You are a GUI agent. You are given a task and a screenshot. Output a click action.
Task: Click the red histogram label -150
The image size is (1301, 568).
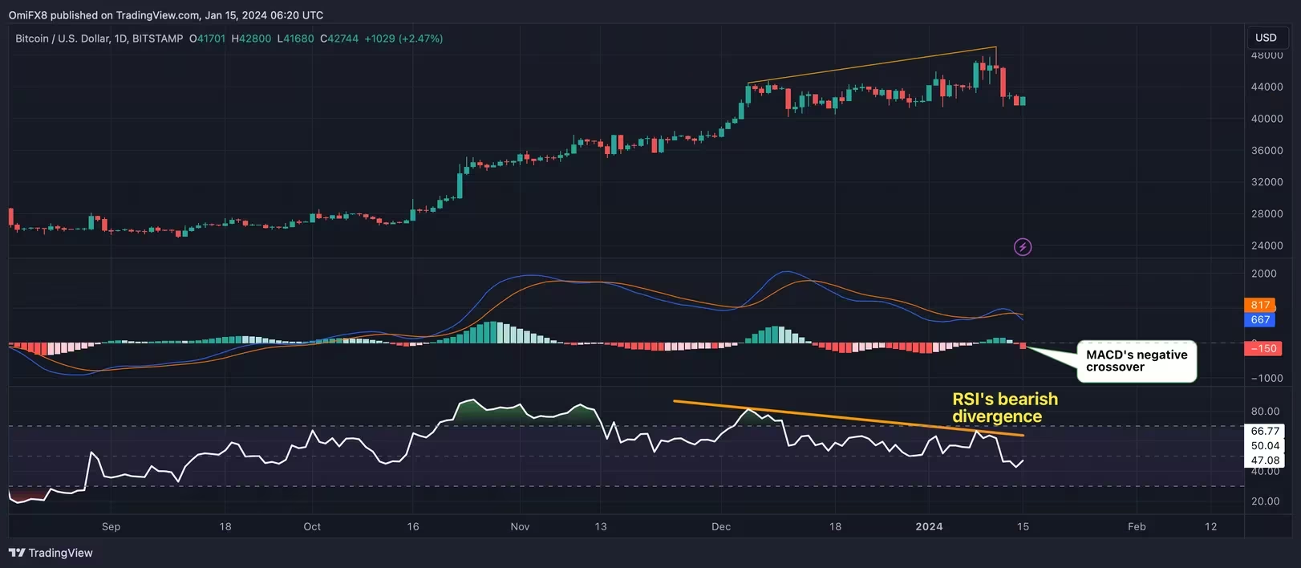[x=1262, y=348]
